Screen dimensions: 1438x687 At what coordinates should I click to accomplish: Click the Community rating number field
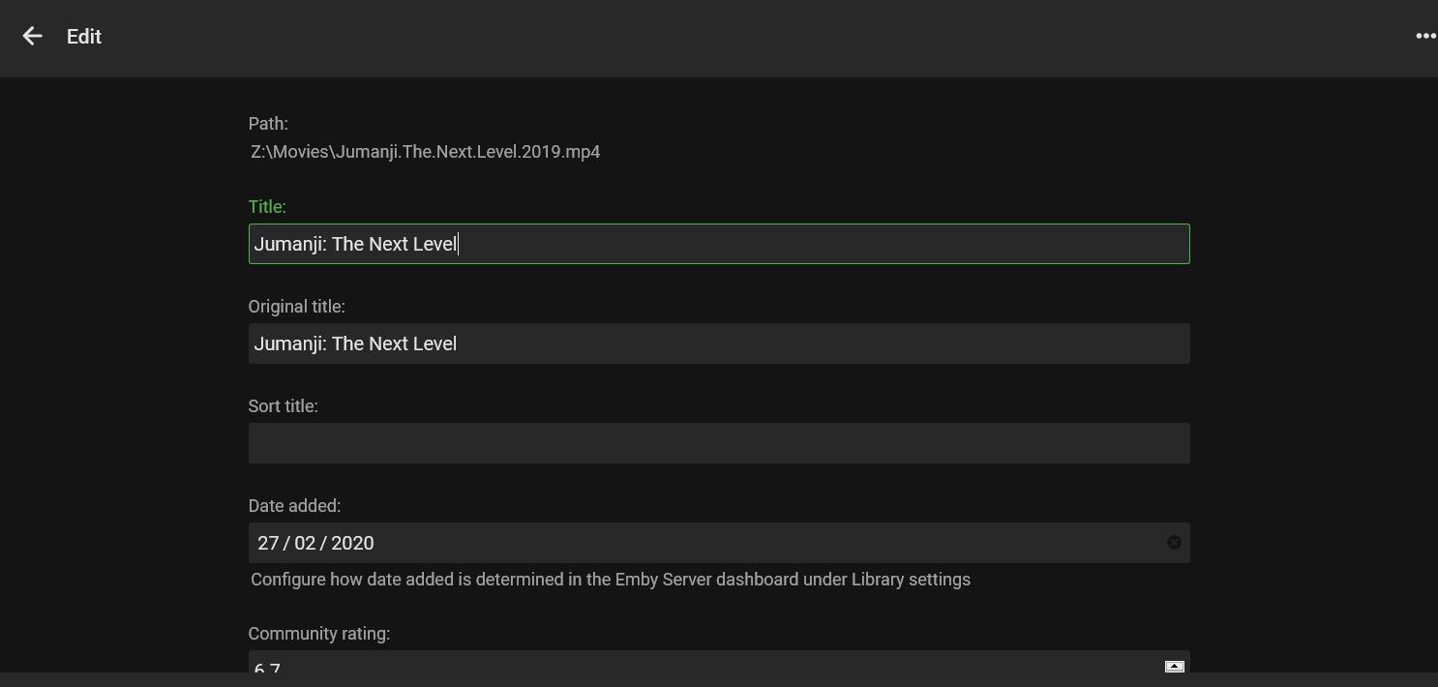677,667
